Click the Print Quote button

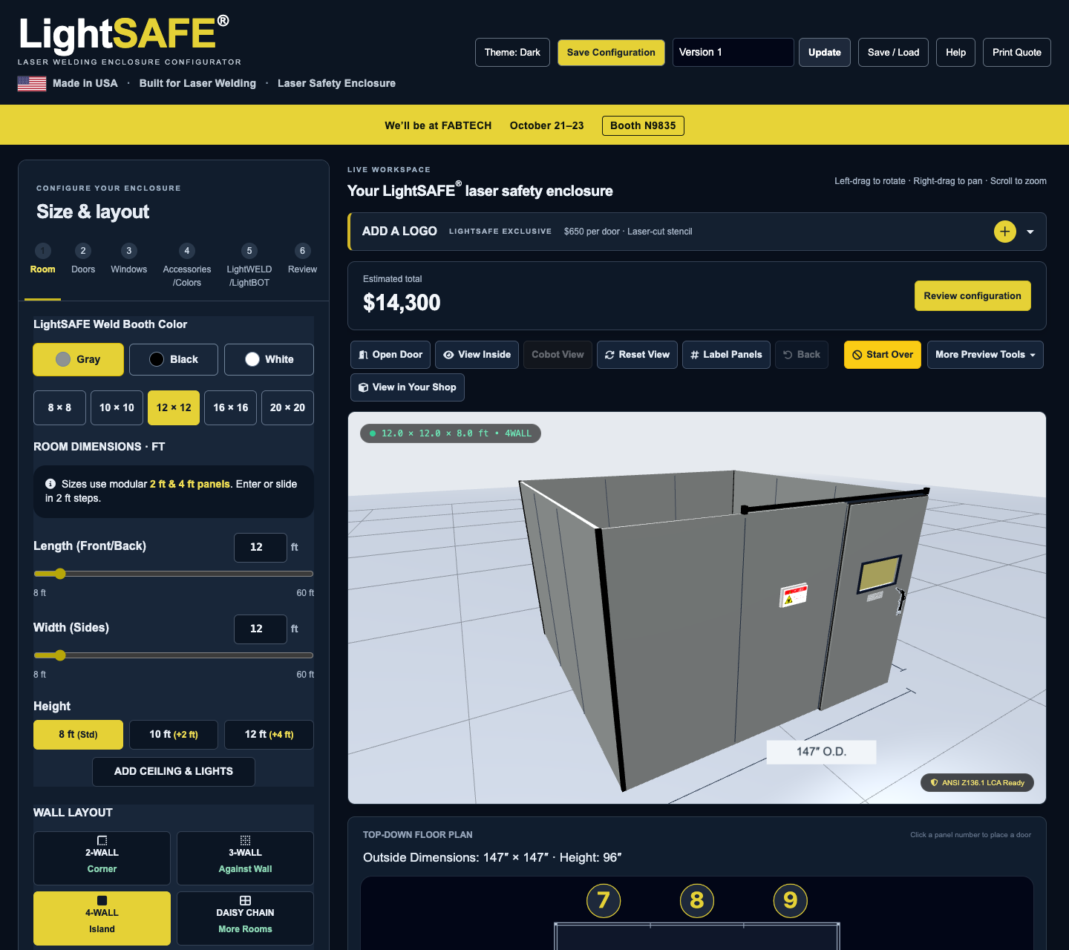click(1017, 53)
